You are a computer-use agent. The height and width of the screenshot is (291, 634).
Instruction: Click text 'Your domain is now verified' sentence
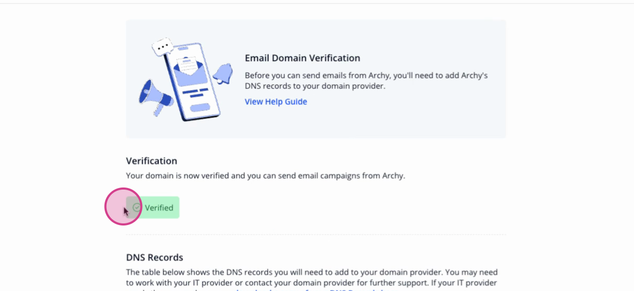[266, 176]
